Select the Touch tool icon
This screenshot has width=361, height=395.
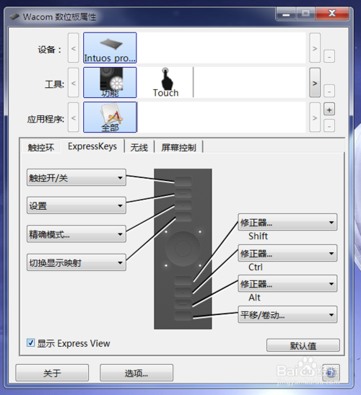(165, 82)
